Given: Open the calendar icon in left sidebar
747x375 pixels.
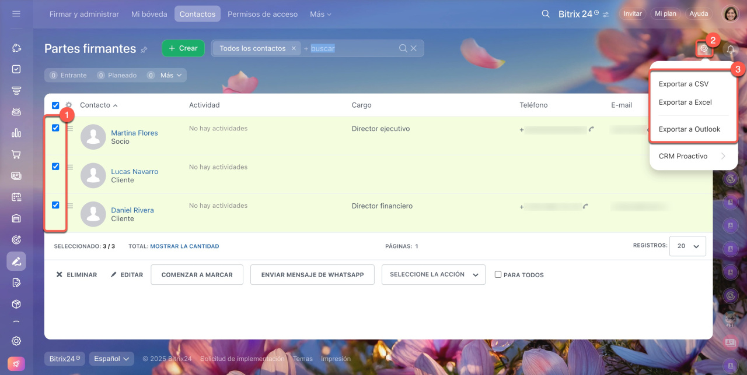Looking at the screenshot, I should pyautogui.click(x=16, y=197).
